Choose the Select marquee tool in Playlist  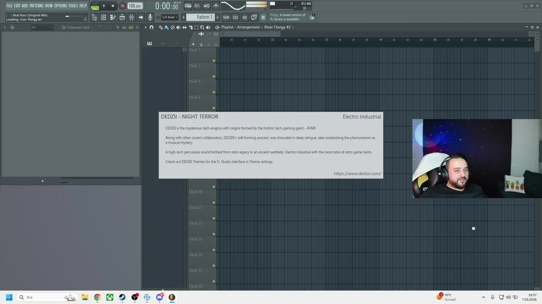coord(196,27)
